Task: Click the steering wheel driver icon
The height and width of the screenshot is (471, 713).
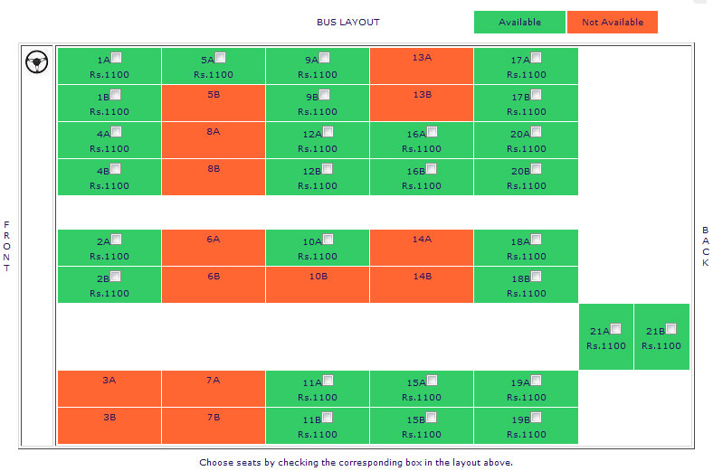Action: tap(37, 62)
